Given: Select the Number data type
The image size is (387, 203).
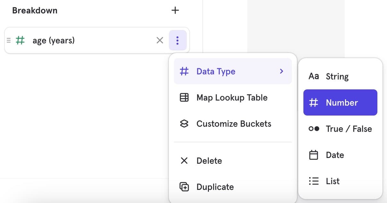Looking at the screenshot, I should 342,102.
